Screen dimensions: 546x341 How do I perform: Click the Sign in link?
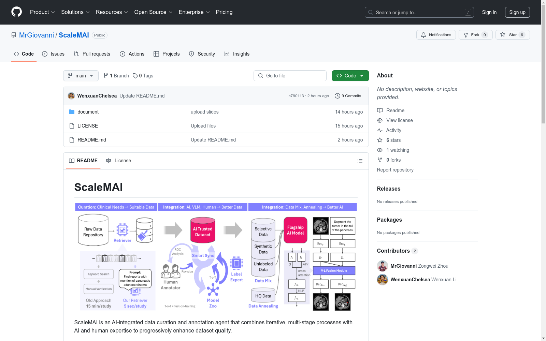click(x=489, y=12)
